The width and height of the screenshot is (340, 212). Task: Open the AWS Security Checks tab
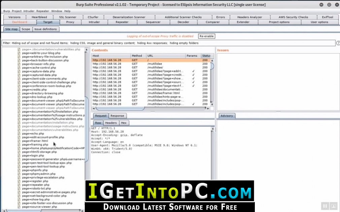(x=294, y=17)
